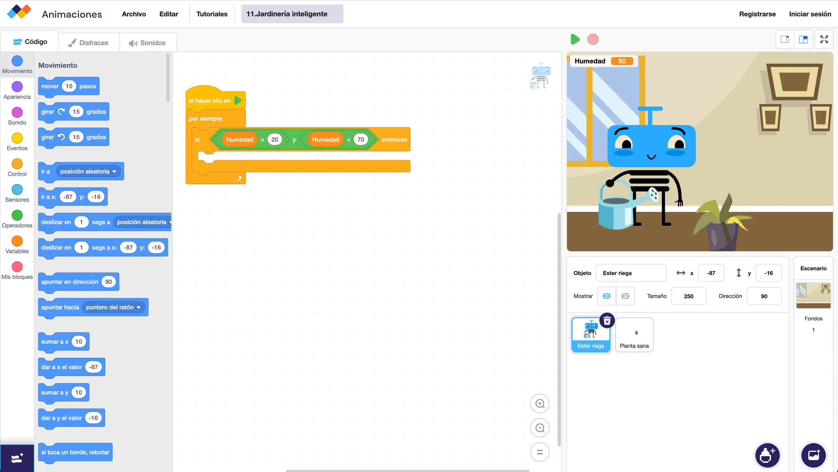Select the Planta sana sprite thumbnail
Image resolution: width=838 pixels, height=472 pixels.
[634, 334]
